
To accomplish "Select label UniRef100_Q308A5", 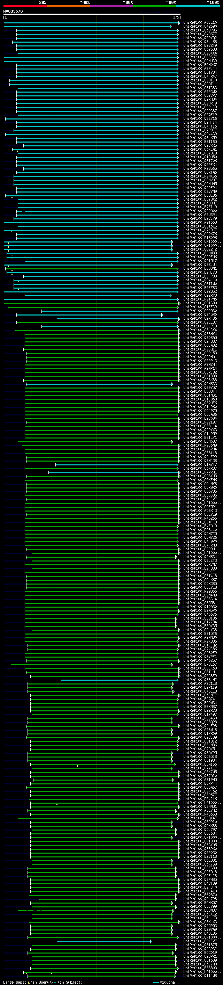I will [x=200, y=338].
